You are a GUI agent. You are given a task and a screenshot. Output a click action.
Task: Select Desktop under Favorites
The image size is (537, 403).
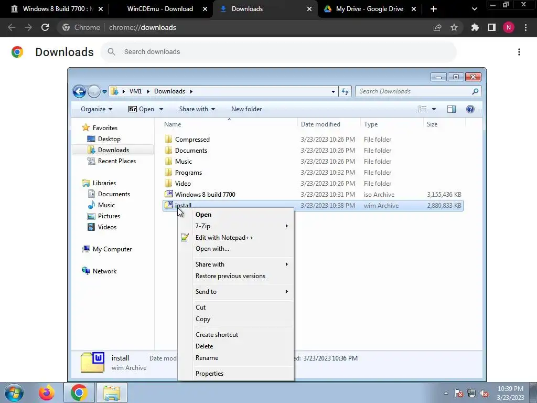click(x=109, y=139)
